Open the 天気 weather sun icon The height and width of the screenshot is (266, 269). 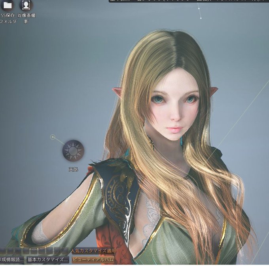73,150
